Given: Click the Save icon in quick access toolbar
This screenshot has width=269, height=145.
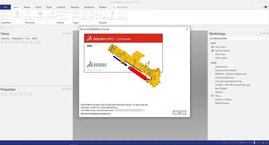Looking at the screenshot, I should [2, 27].
